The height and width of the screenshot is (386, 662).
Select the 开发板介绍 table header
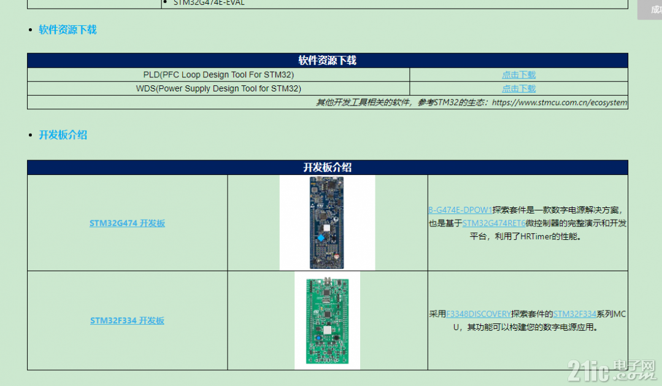click(x=328, y=168)
